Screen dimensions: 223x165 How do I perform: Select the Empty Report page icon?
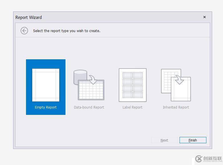pos(46,85)
